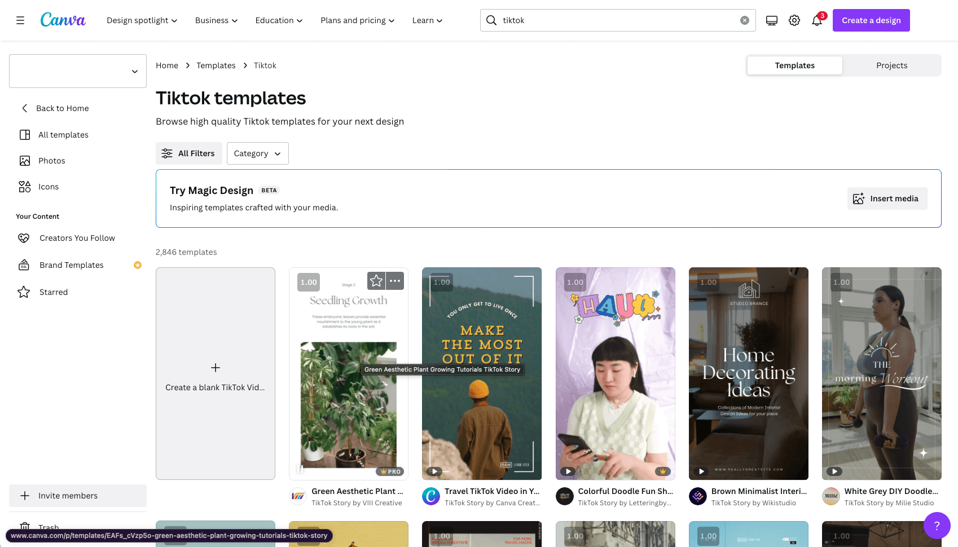
Task: Open Letteringby creator avatar
Action: (x=565, y=496)
